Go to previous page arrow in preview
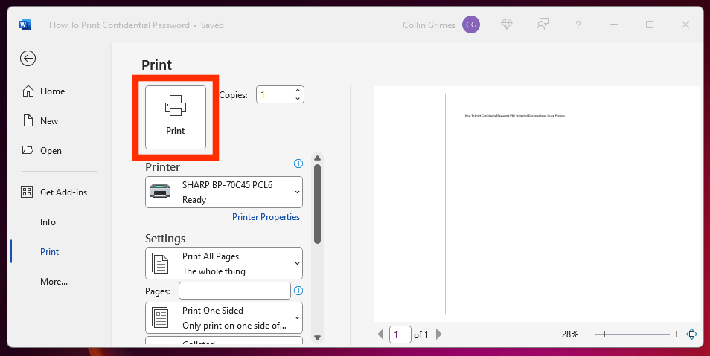Image resolution: width=710 pixels, height=356 pixels. (x=382, y=334)
